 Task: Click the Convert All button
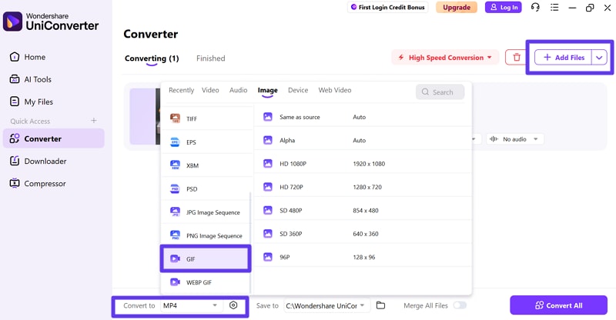[x=559, y=305]
